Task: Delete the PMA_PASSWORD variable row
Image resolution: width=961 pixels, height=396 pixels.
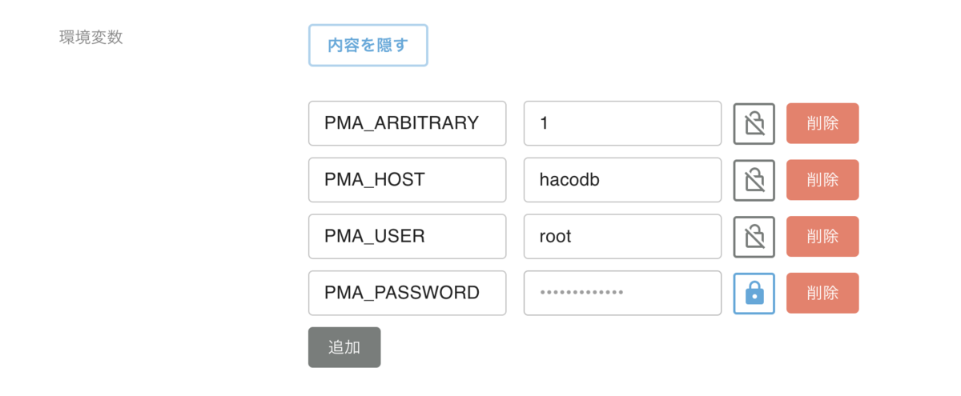Action: tap(822, 294)
